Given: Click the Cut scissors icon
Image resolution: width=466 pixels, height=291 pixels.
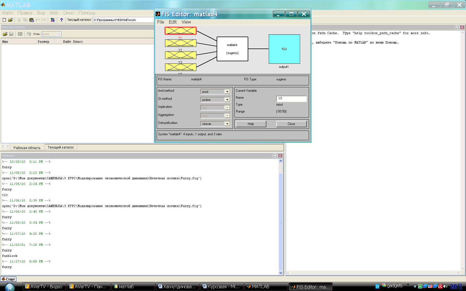Looking at the screenshot, I should tap(19, 20).
